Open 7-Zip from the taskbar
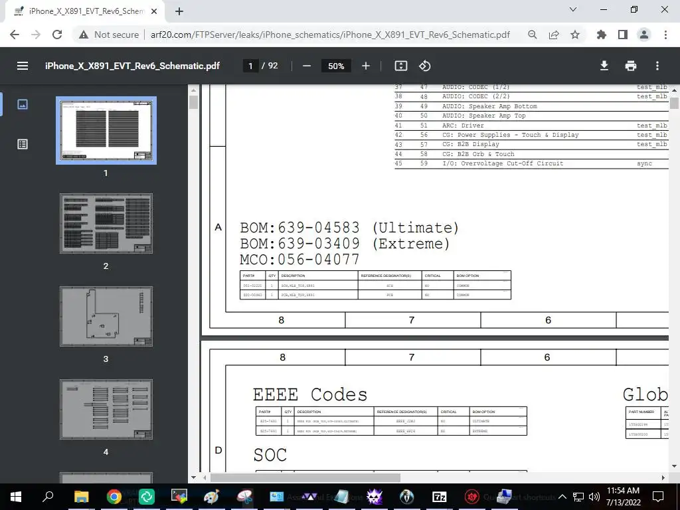The height and width of the screenshot is (510, 680). coord(439,497)
